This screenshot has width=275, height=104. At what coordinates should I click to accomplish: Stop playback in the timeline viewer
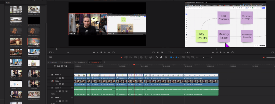(x=221, y=52)
